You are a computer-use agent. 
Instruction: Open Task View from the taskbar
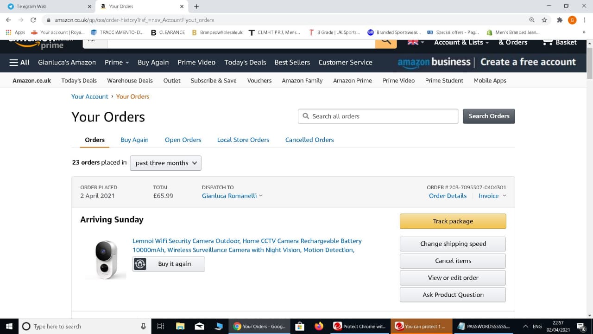tap(161, 326)
